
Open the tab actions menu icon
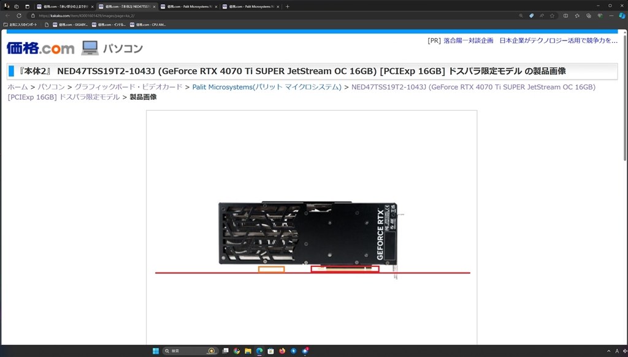(x=27, y=6)
